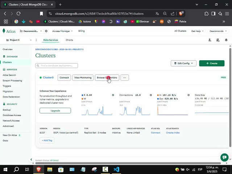Click the green Create button
This screenshot has width=232, height=174.
click(212, 63)
